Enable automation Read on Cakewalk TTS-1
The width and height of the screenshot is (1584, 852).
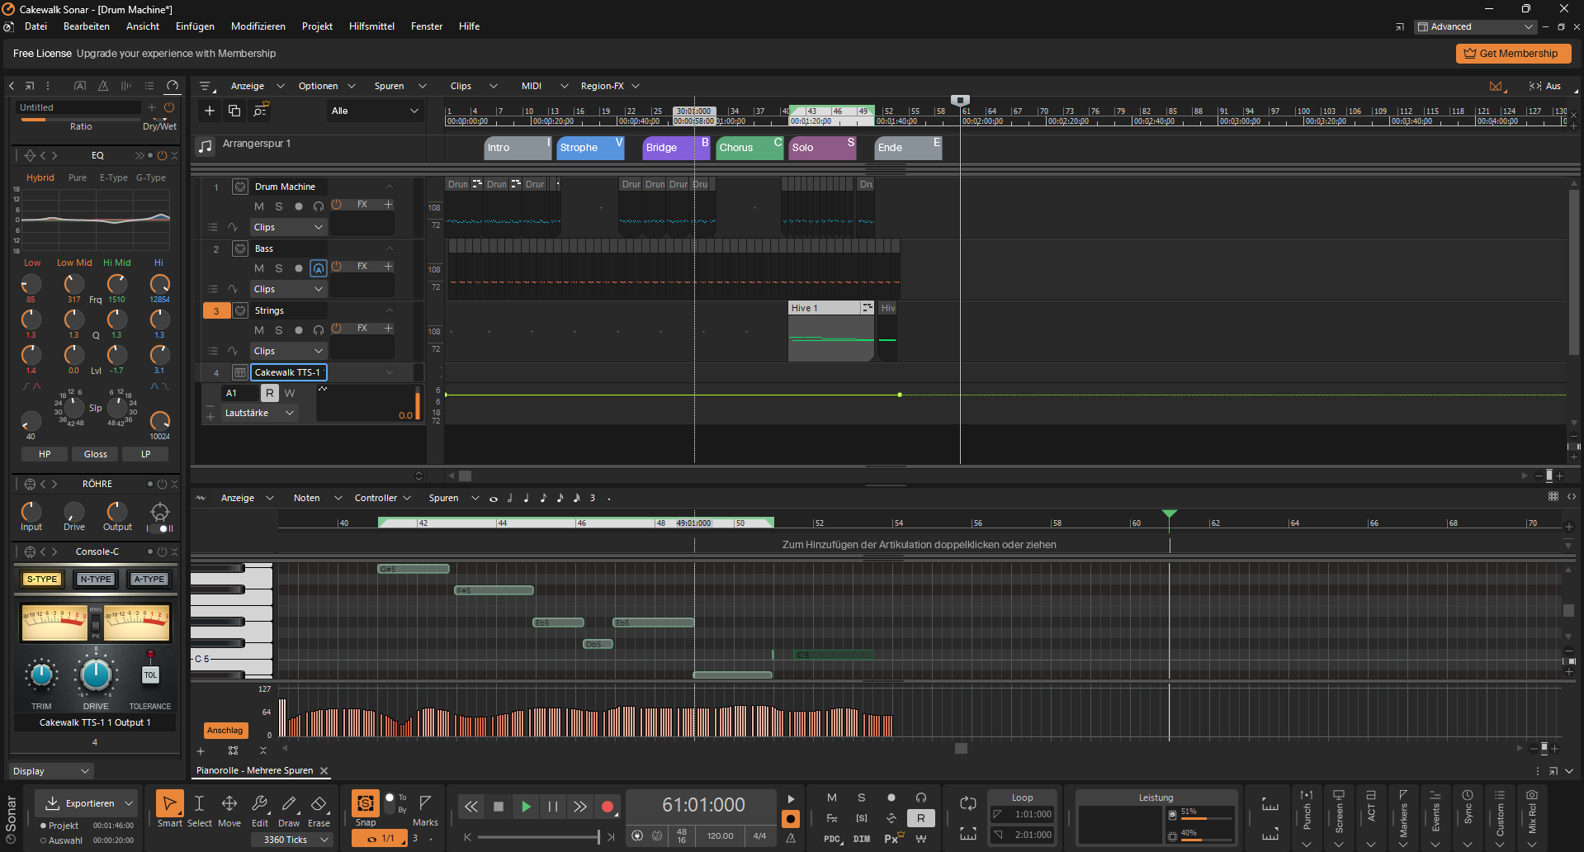tap(270, 393)
